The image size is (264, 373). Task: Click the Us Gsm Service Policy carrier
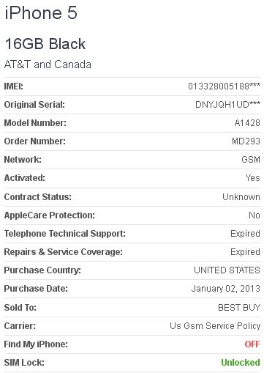pyautogui.click(x=215, y=326)
